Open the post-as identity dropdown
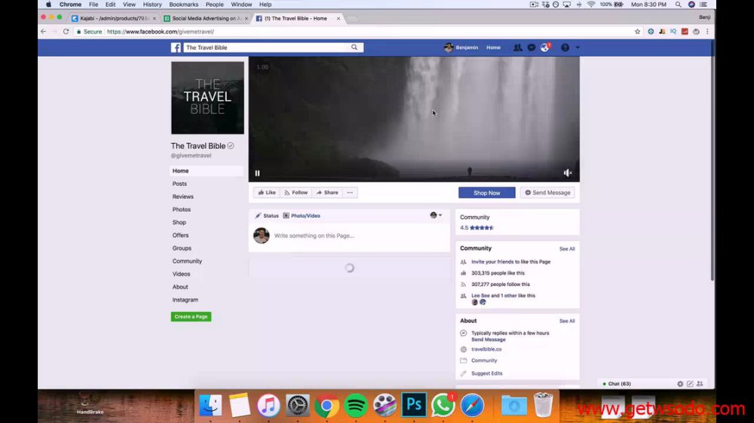 click(x=436, y=215)
